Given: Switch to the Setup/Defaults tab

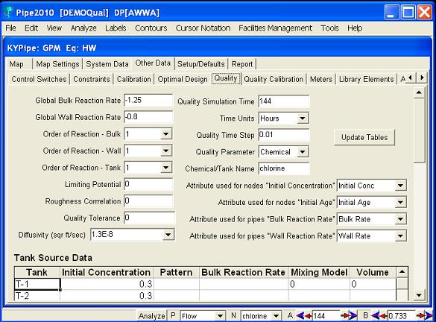Looking at the screenshot, I should tap(201, 64).
